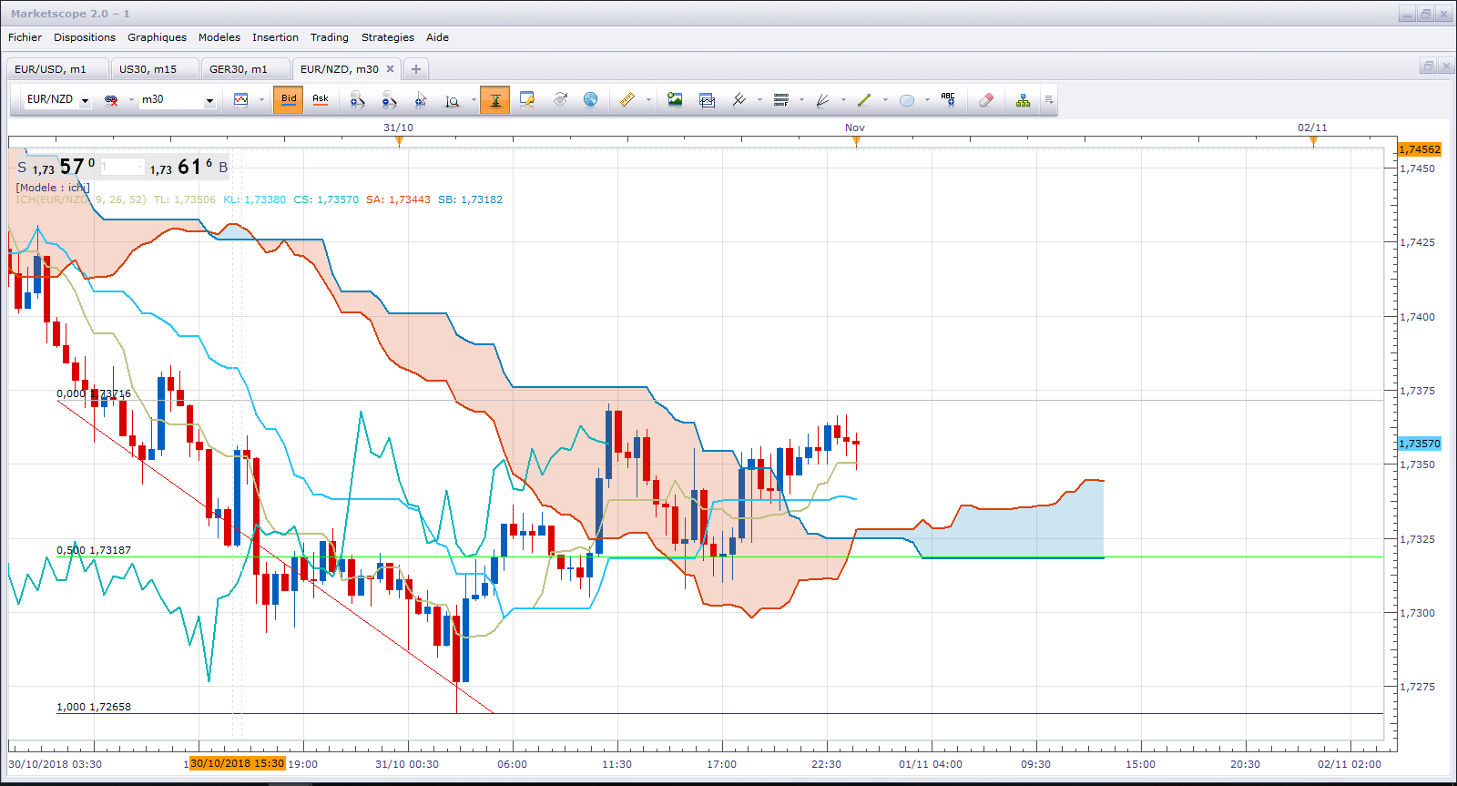Open the Strategies menu

[388, 37]
